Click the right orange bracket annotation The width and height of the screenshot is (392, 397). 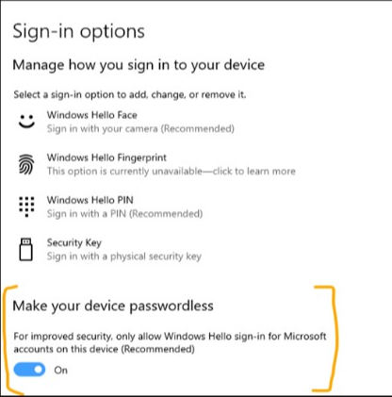tap(328, 339)
